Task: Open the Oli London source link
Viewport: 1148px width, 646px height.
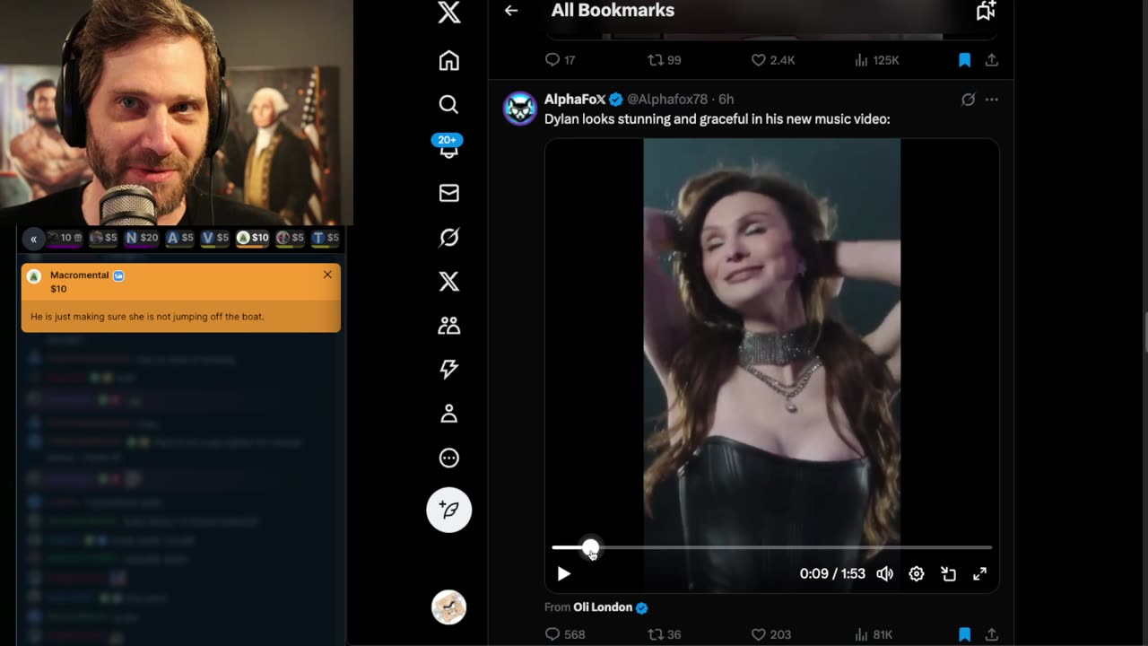Action: pyautogui.click(x=604, y=607)
